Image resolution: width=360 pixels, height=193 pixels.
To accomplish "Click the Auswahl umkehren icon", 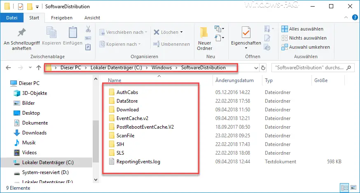I will (285, 47).
